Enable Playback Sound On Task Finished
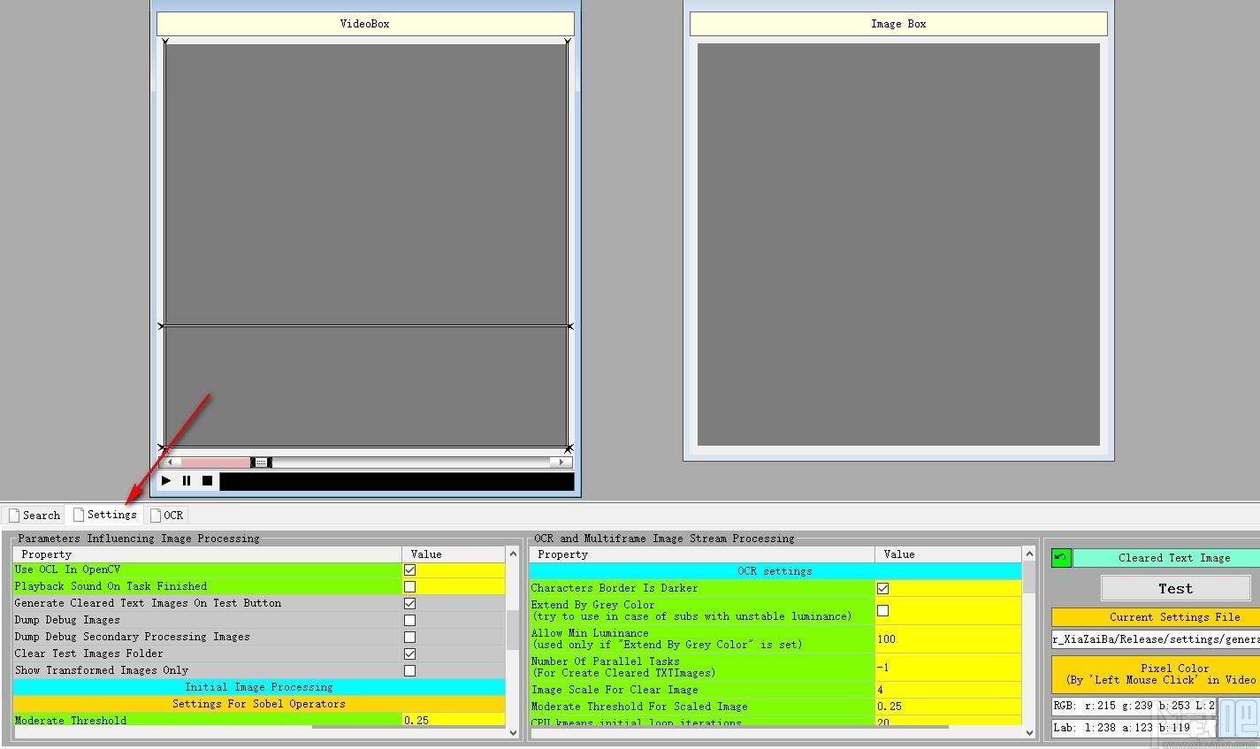This screenshot has width=1260, height=749. [409, 587]
